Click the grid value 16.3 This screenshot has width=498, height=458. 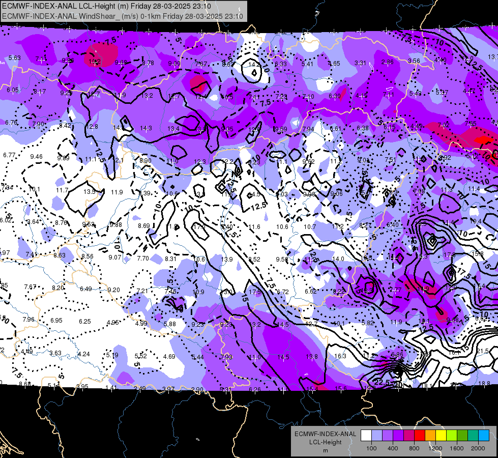click(x=340, y=356)
